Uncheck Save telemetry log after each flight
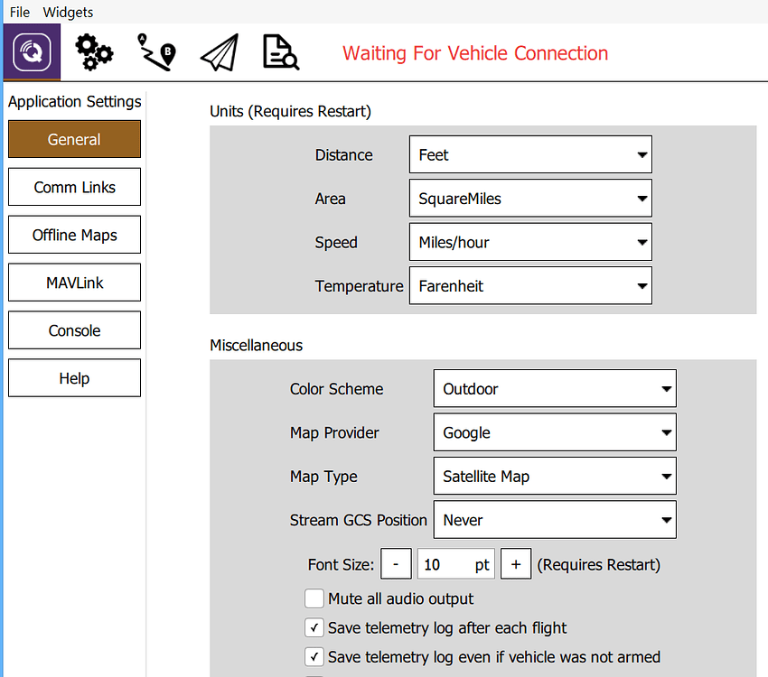The image size is (768, 677). (314, 627)
